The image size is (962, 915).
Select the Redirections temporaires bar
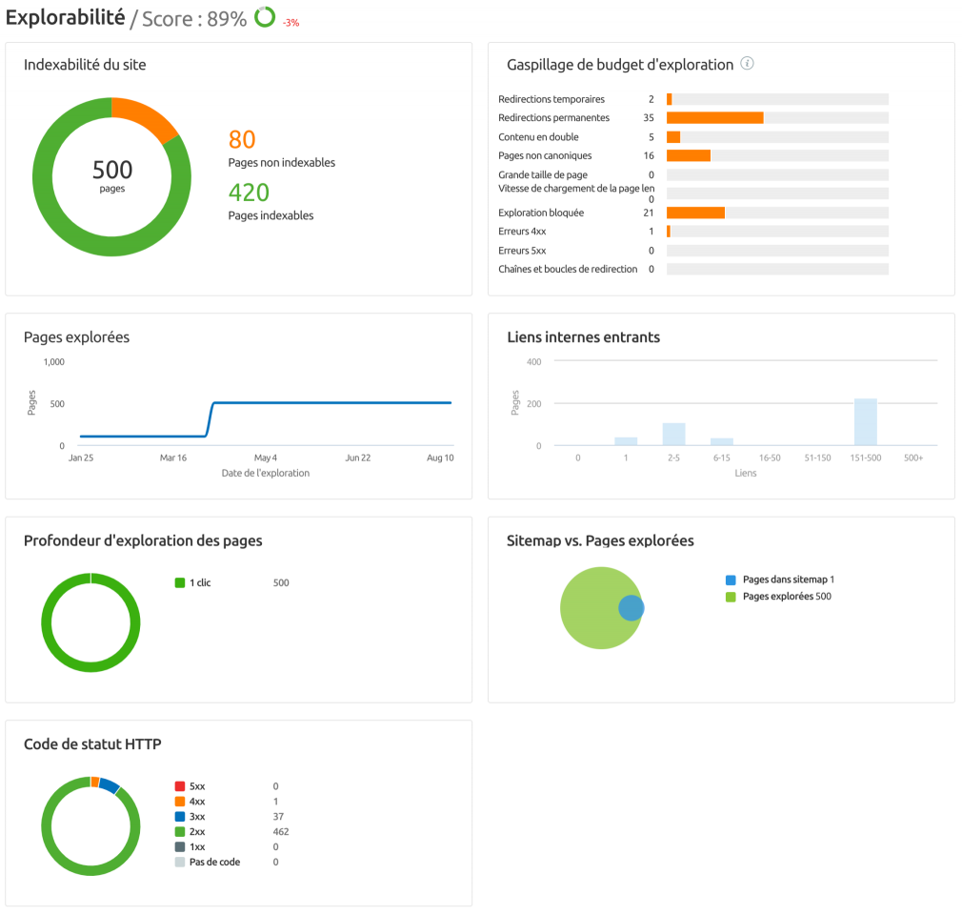pos(670,99)
